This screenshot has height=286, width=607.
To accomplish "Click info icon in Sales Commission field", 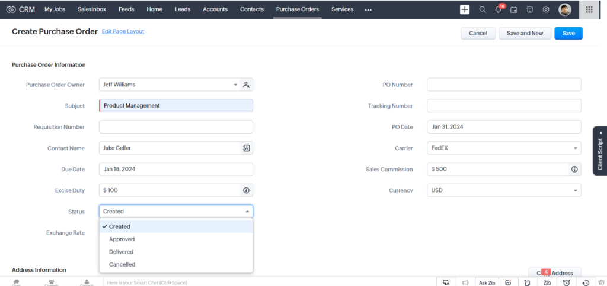I will tap(574, 169).
